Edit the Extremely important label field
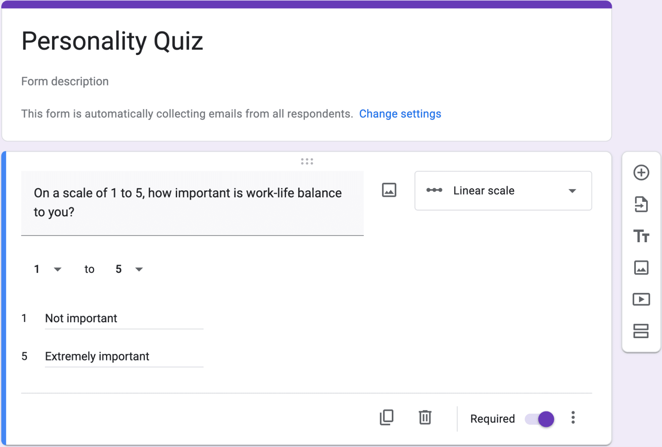 pos(124,356)
